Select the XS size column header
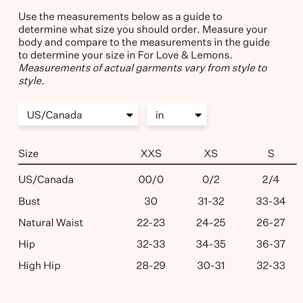This screenshot has height=303, width=303. coord(211,154)
